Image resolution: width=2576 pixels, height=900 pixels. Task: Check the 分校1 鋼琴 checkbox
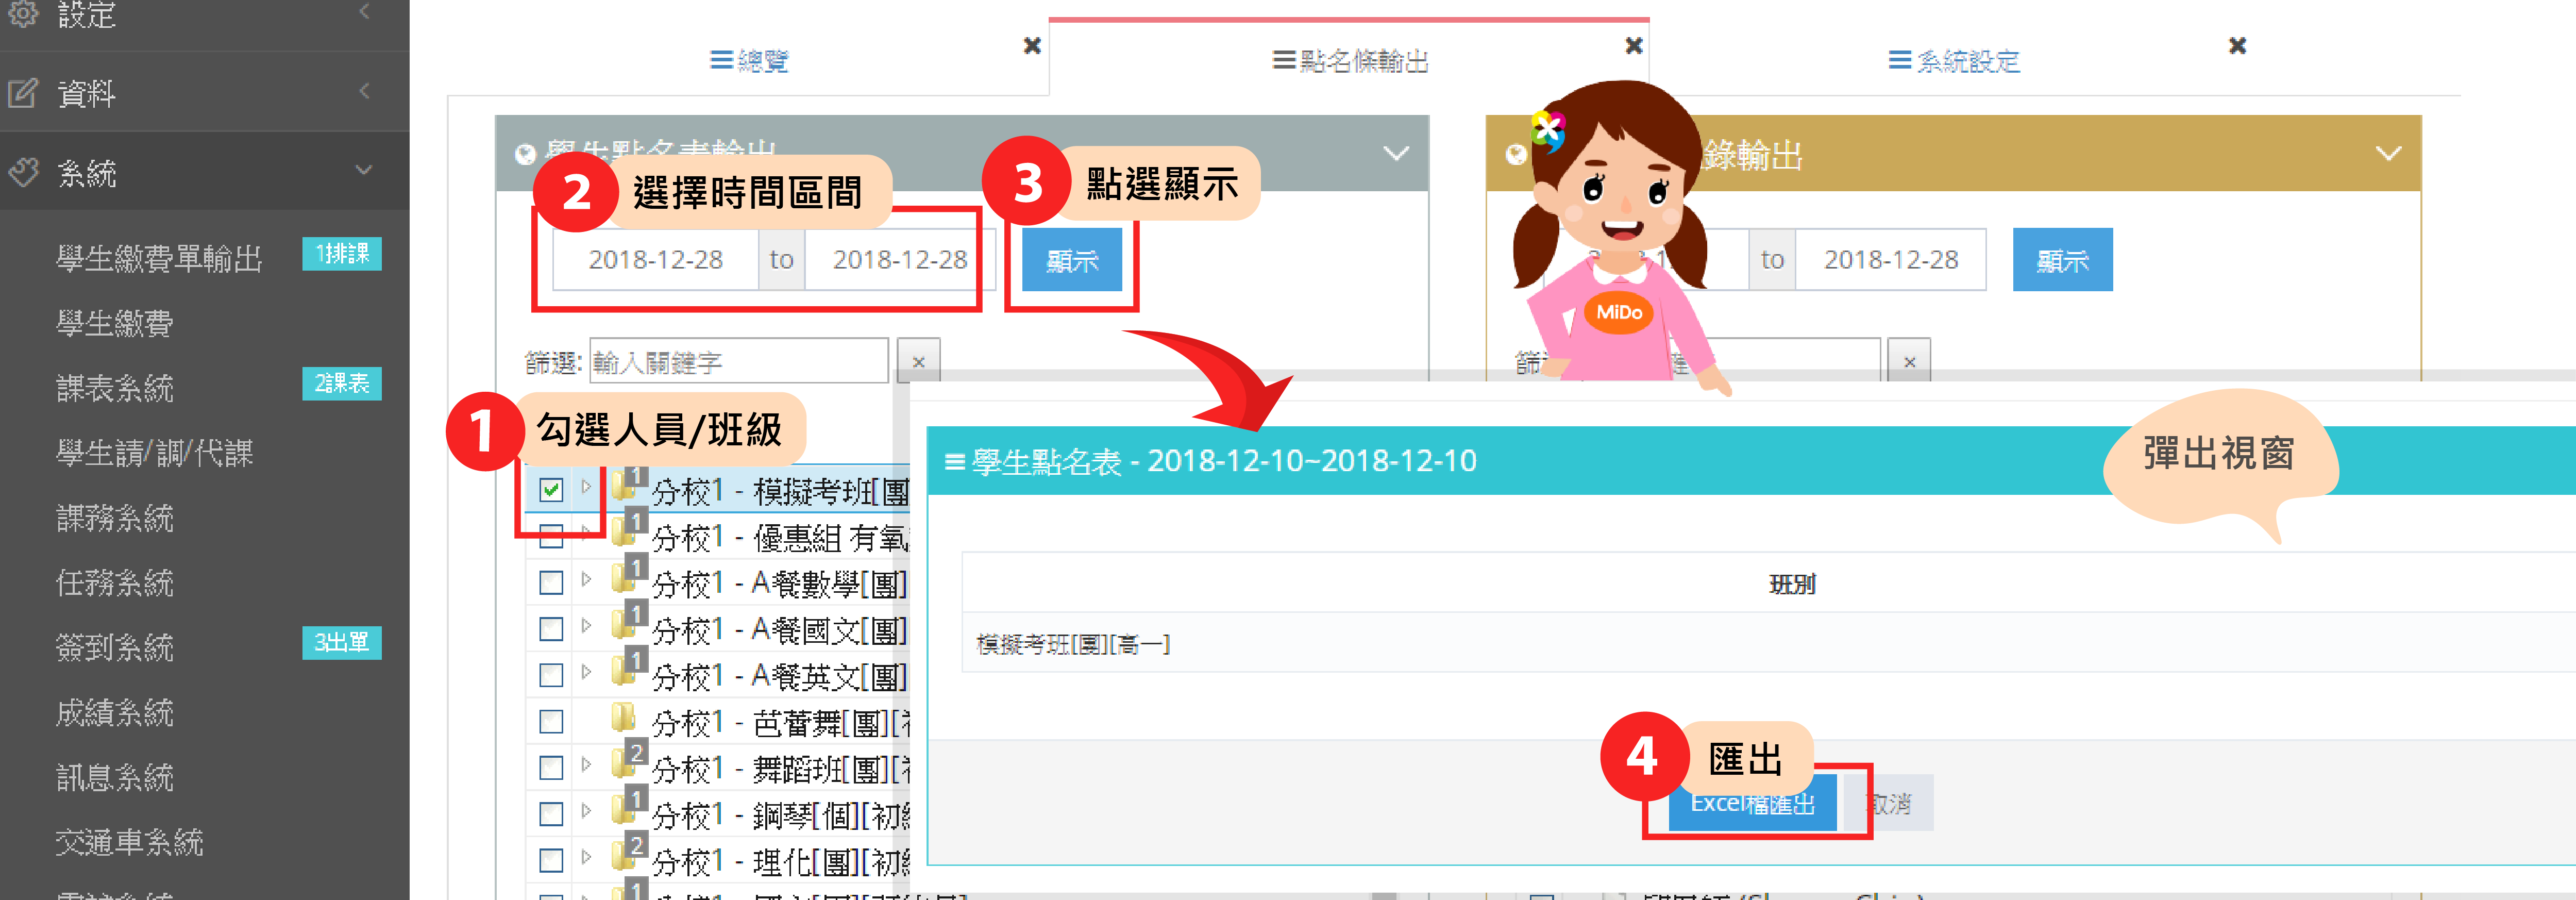point(551,814)
